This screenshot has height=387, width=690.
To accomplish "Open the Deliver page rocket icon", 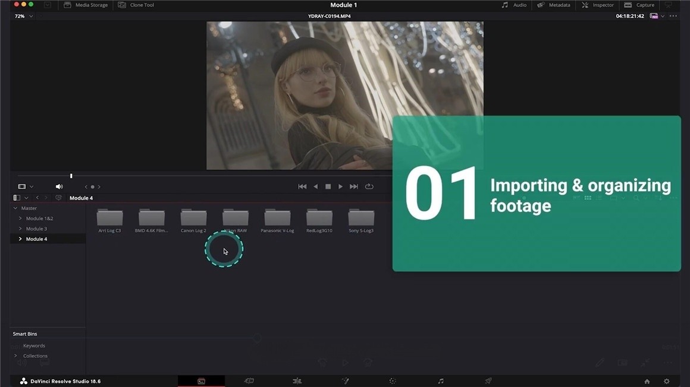I will coord(488,381).
